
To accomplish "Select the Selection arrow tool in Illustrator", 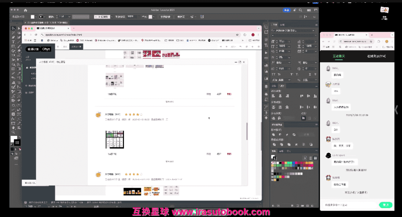I will (x=13, y=28).
